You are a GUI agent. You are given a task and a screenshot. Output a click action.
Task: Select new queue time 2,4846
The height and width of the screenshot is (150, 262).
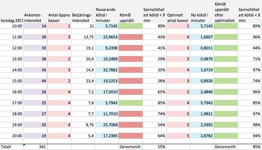pyautogui.click(x=202, y=92)
